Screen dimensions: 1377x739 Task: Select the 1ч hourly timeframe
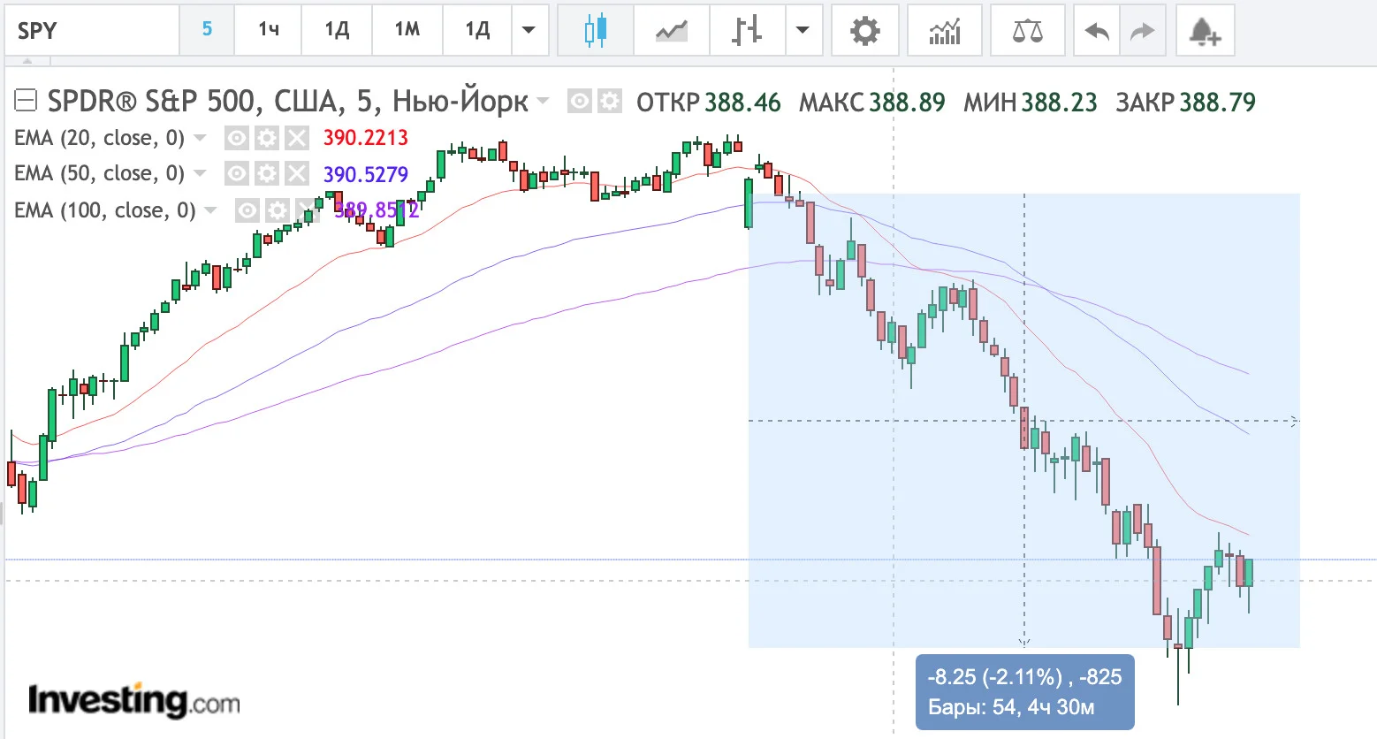(x=269, y=31)
